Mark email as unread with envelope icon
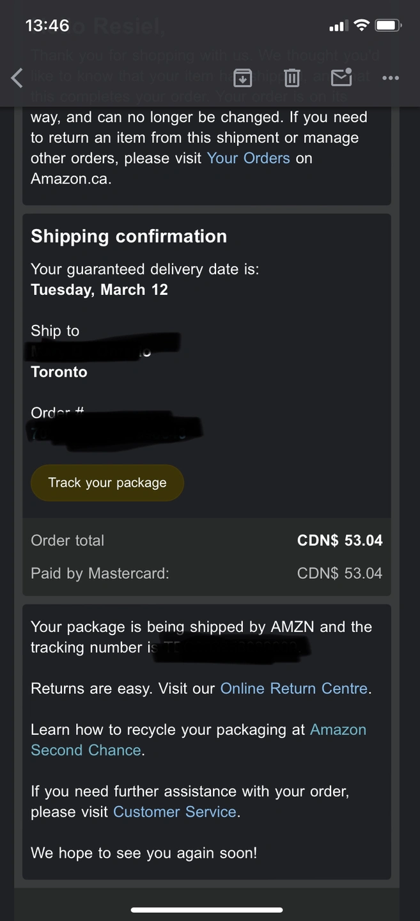 (342, 77)
